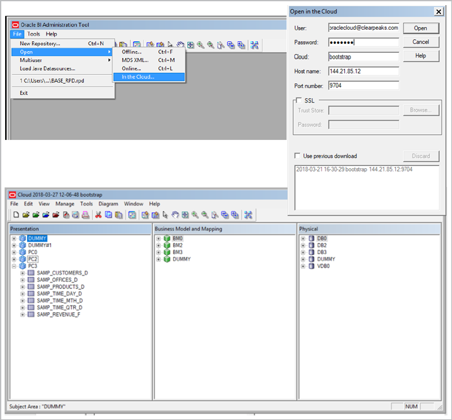Expand the DUMMY#1 presentation node
This screenshot has width=452, height=420.
click(14, 245)
